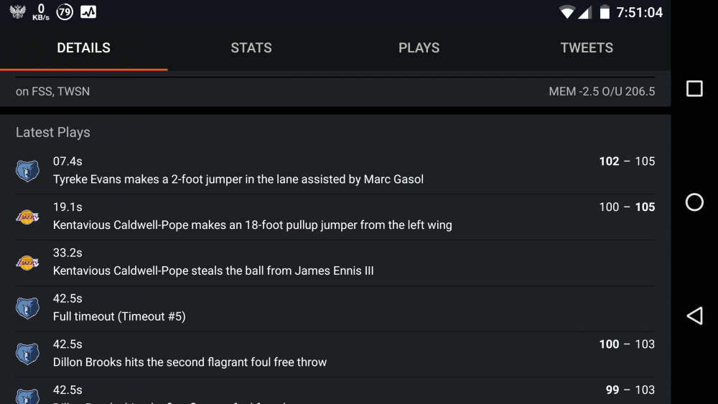Screen dimensions: 718x404
Task: Tap the battery icon in the status bar
Action: point(605,12)
